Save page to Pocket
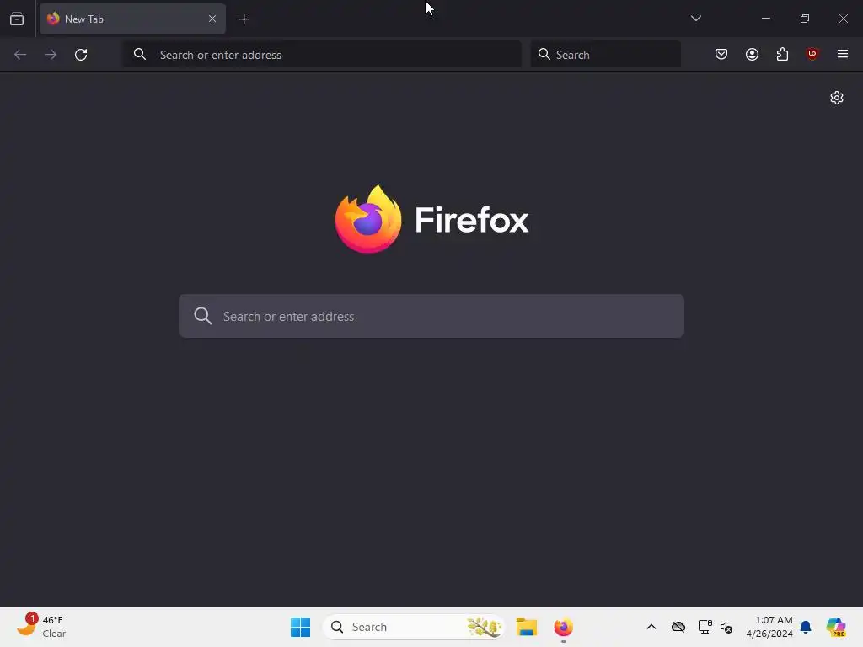The height and width of the screenshot is (647, 863). point(721,54)
